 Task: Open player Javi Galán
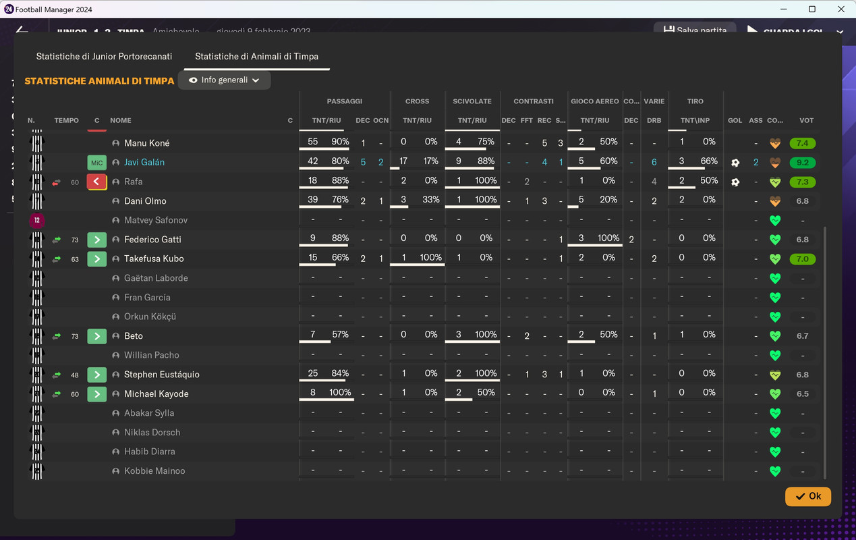144,163
